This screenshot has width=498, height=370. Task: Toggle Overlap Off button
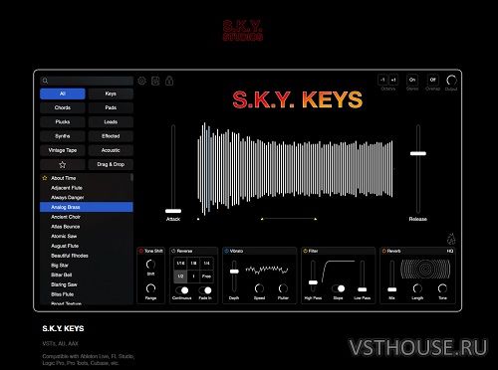coord(432,80)
